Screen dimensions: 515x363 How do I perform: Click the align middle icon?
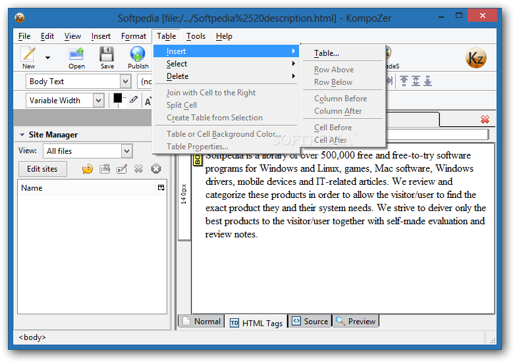click(416, 81)
